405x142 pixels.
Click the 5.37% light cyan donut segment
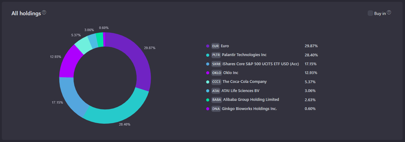(84, 45)
